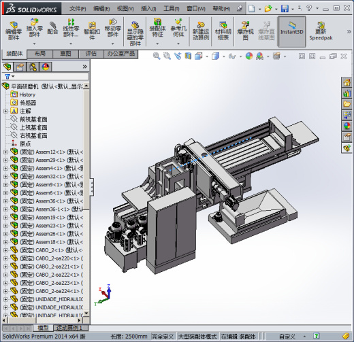
Task: Switch to the 评估 tab
Action: coord(91,54)
